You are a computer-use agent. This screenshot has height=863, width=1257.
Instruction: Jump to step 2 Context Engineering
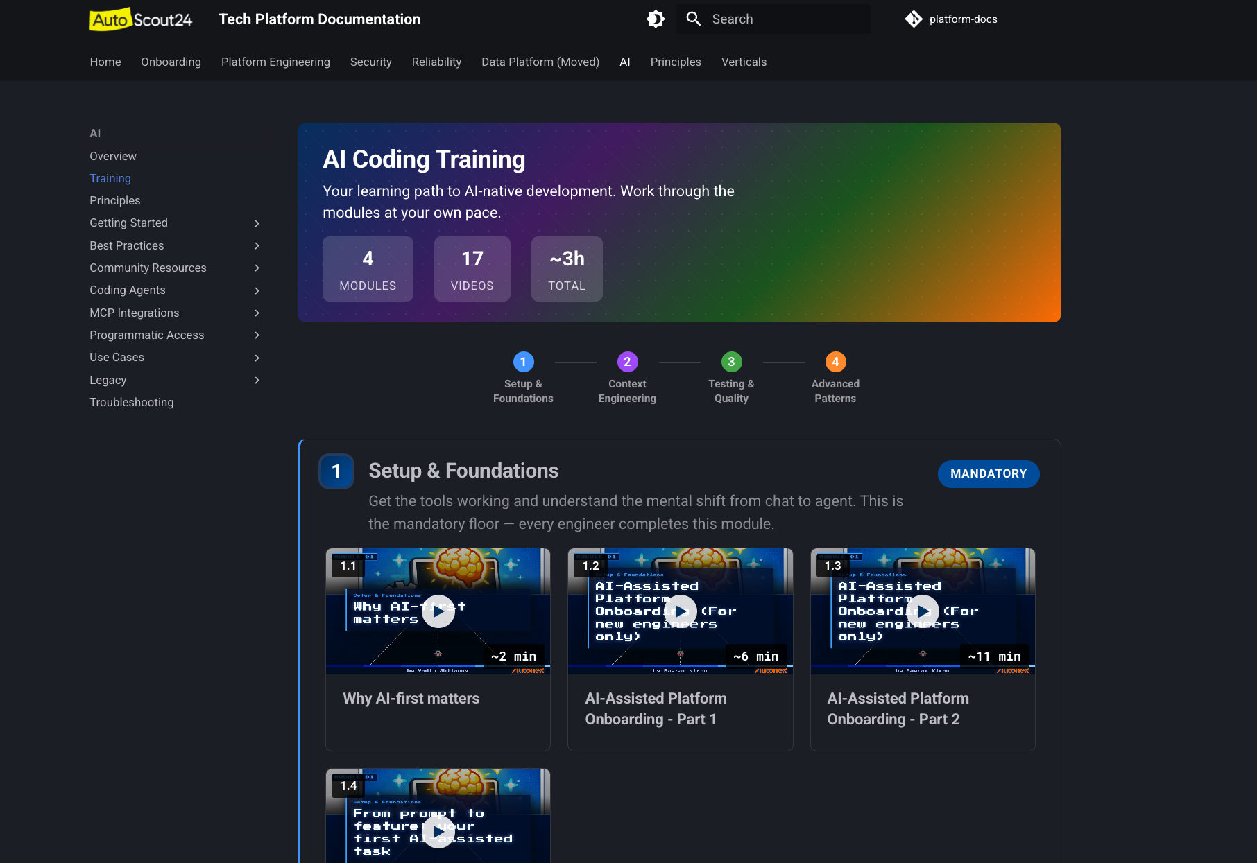point(627,378)
